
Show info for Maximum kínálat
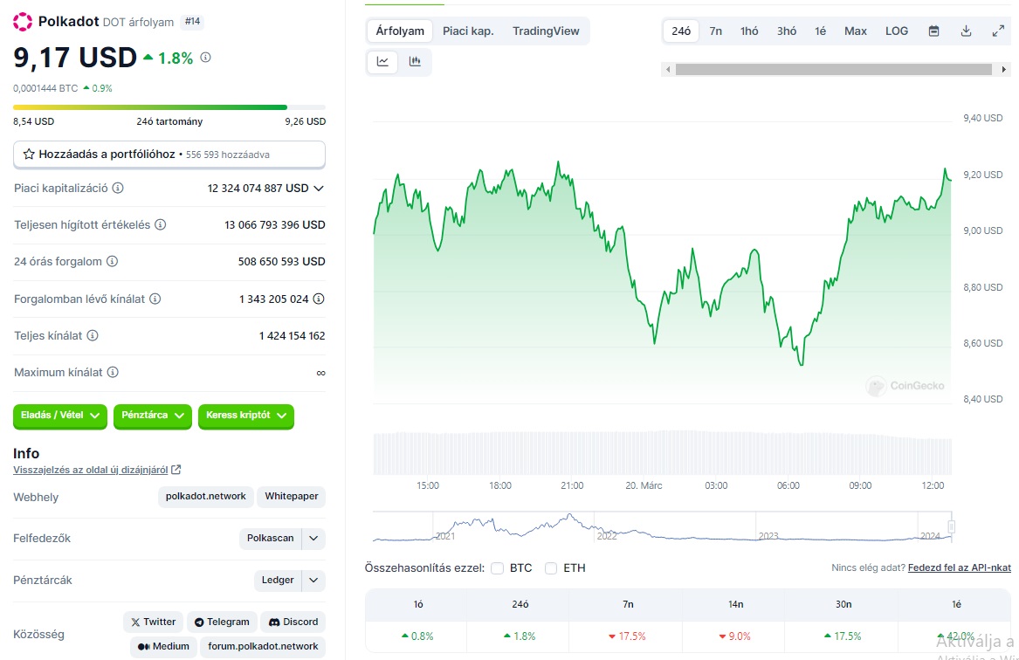(114, 373)
